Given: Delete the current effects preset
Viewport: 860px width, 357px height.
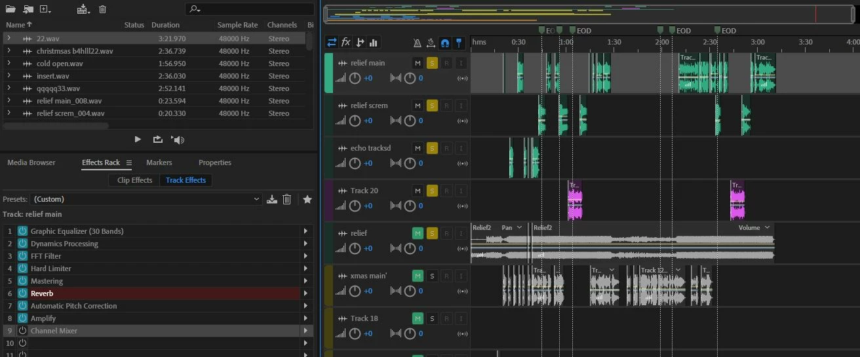Looking at the screenshot, I should pyautogui.click(x=286, y=199).
